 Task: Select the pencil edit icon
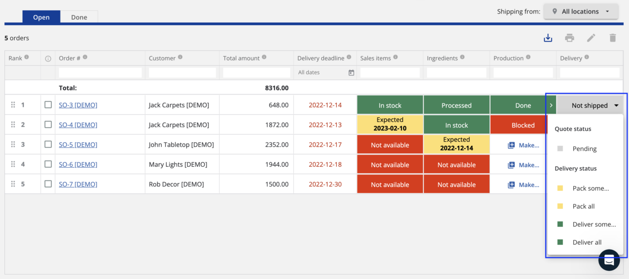591,37
